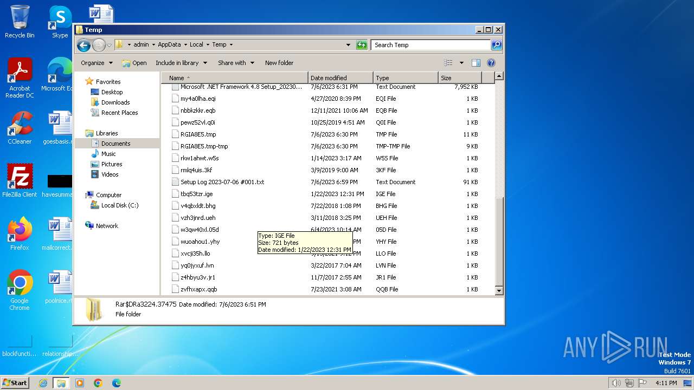
Task: Click the Open toolbar button
Action: point(134,63)
